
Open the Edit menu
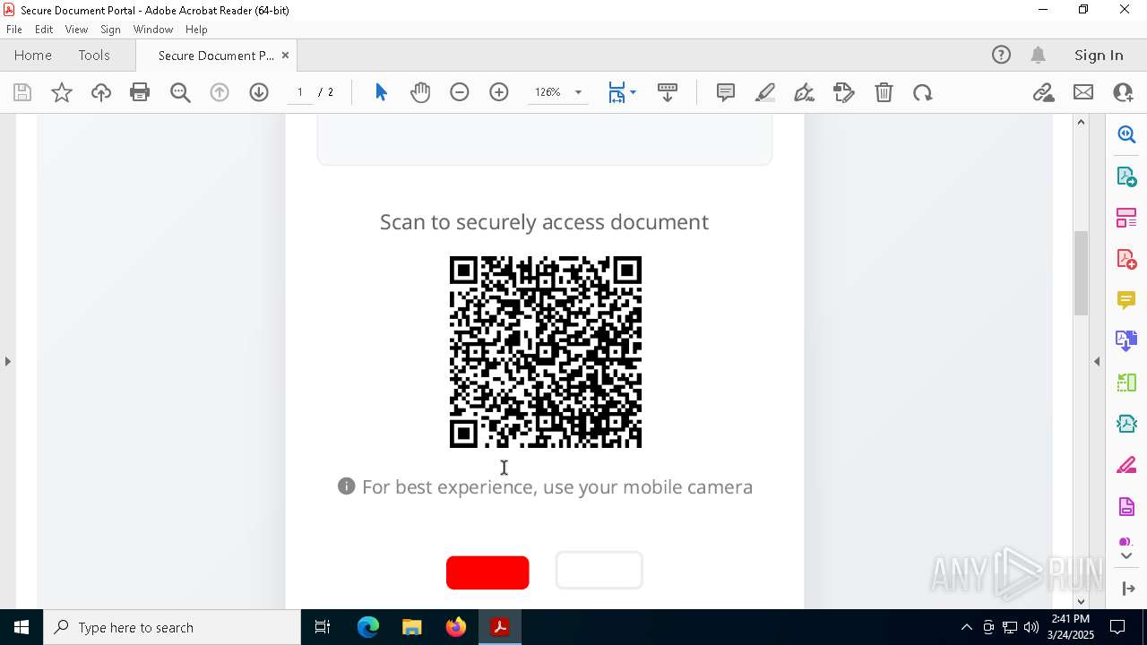pos(44,30)
